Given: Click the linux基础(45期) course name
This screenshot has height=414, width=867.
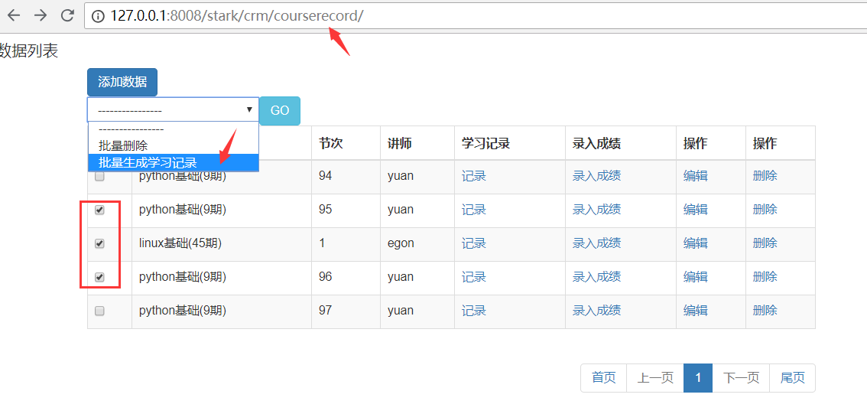Looking at the screenshot, I should tap(180, 243).
